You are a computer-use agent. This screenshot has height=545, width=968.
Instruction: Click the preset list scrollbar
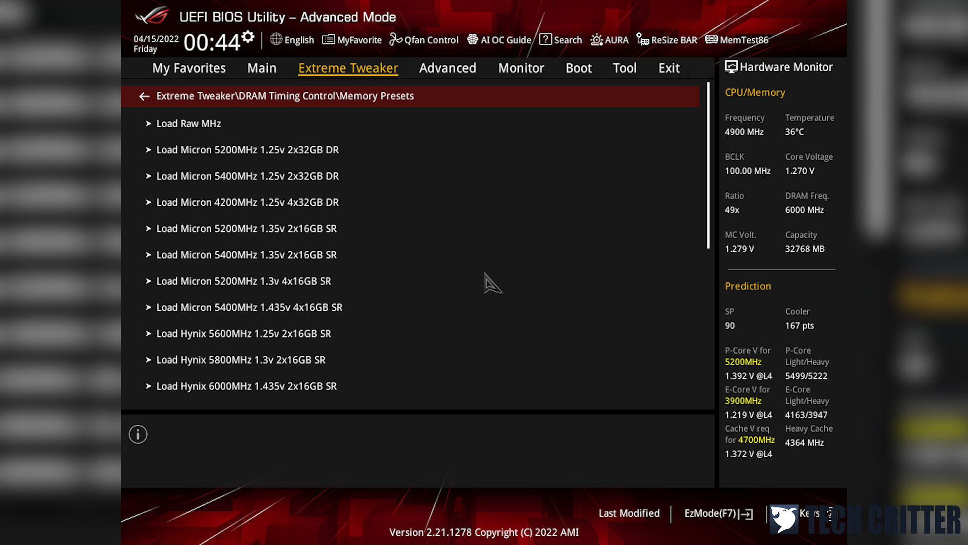(x=708, y=166)
